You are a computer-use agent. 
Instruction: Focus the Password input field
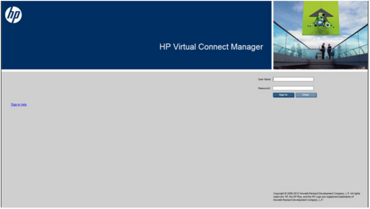(293, 88)
